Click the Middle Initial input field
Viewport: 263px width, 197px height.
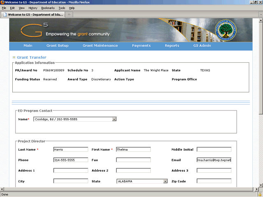point(214,149)
